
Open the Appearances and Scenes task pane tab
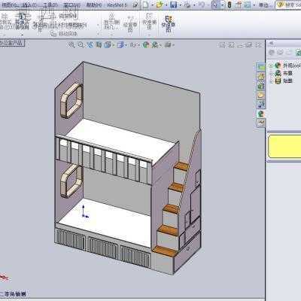tap(261, 114)
